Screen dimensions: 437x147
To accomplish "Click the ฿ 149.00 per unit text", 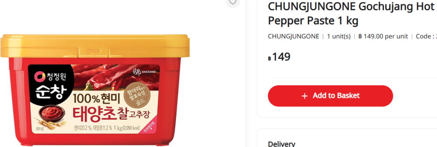I will point(383,36).
